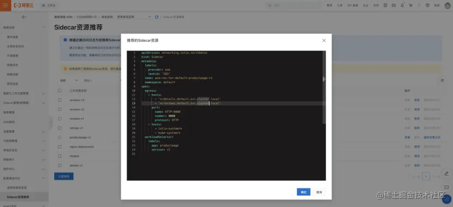Check the httpbin row checkbox
Viewport: 453px width, 207px height.
[59, 156]
